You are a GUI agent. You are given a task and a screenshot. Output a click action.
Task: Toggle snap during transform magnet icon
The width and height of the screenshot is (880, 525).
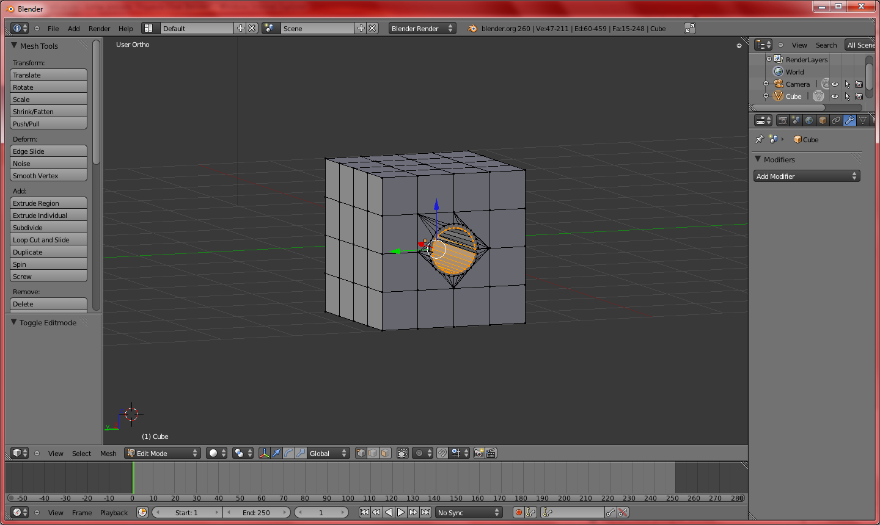[x=442, y=453]
